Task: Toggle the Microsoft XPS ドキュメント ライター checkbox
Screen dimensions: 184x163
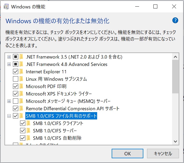Action: (16, 94)
